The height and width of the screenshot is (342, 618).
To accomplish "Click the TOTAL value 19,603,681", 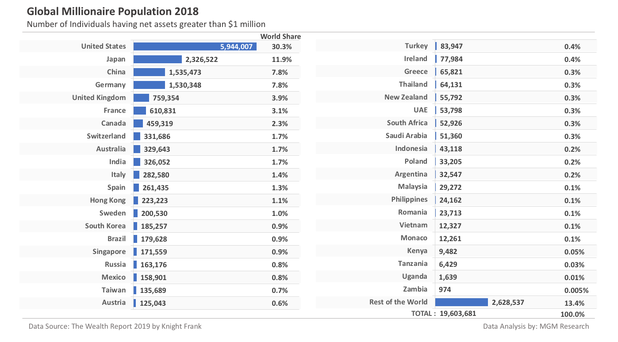I will pyautogui.click(x=458, y=314).
